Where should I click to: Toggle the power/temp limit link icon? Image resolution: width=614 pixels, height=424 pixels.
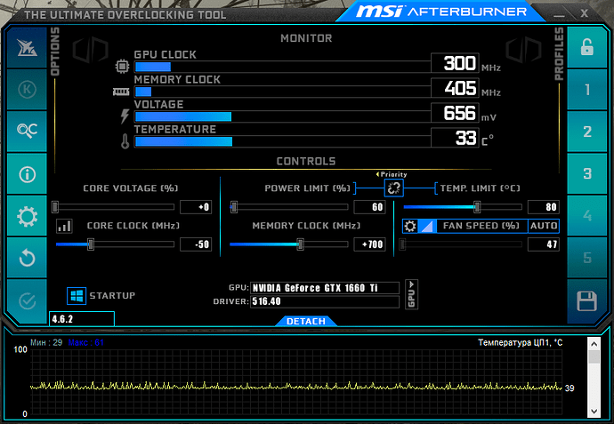(x=393, y=188)
